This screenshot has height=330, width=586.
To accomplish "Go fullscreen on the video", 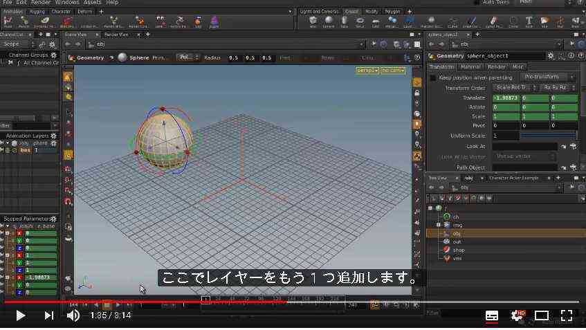I will 567,315.
